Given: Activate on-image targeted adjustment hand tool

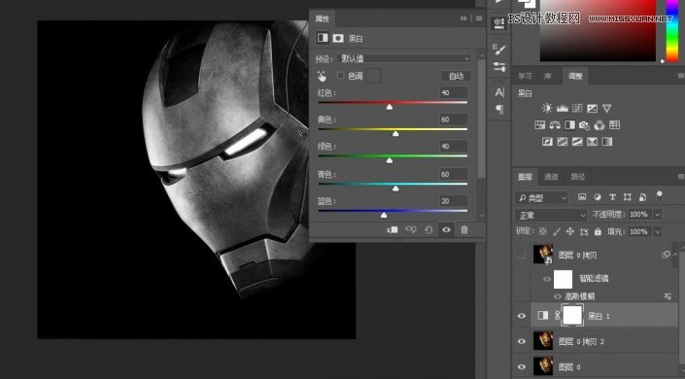Looking at the screenshot, I should tap(322, 77).
